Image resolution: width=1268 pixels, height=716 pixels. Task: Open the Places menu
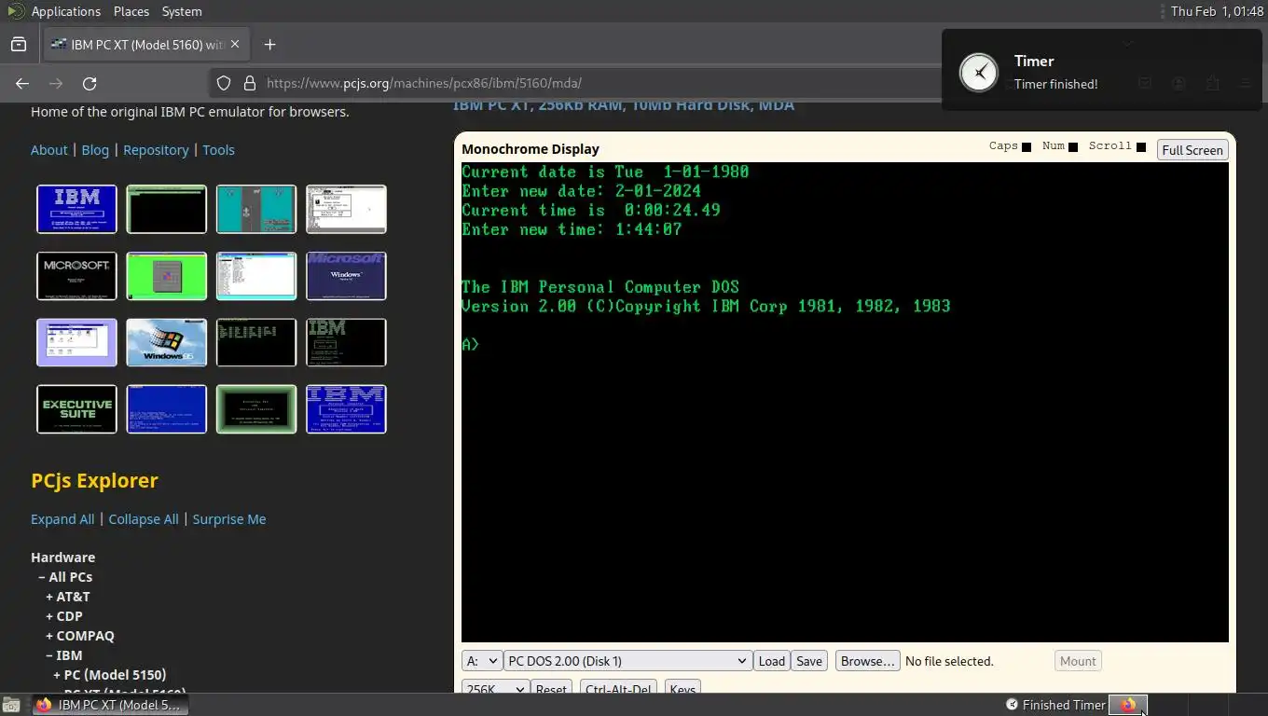(131, 11)
